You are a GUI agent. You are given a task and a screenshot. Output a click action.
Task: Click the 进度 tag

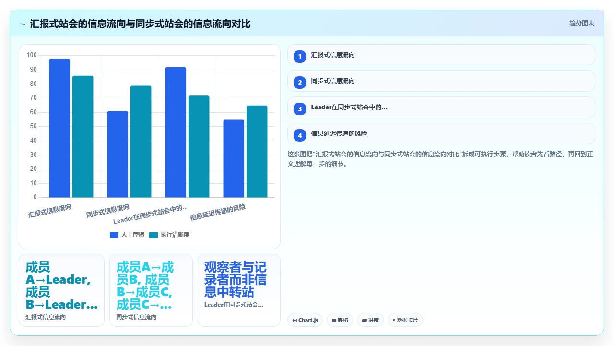tap(370, 320)
